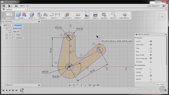The width and height of the screenshot is (169, 95).
Task: Enable the Slice checkbox
Action: pyautogui.click(x=151, y=51)
